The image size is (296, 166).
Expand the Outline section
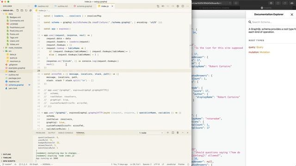pyautogui.click(x=7, y=154)
